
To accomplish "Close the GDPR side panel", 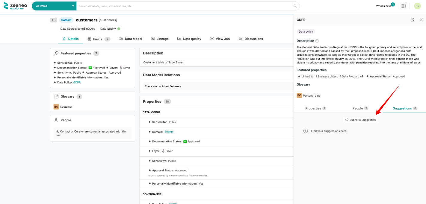I will coord(421,20).
